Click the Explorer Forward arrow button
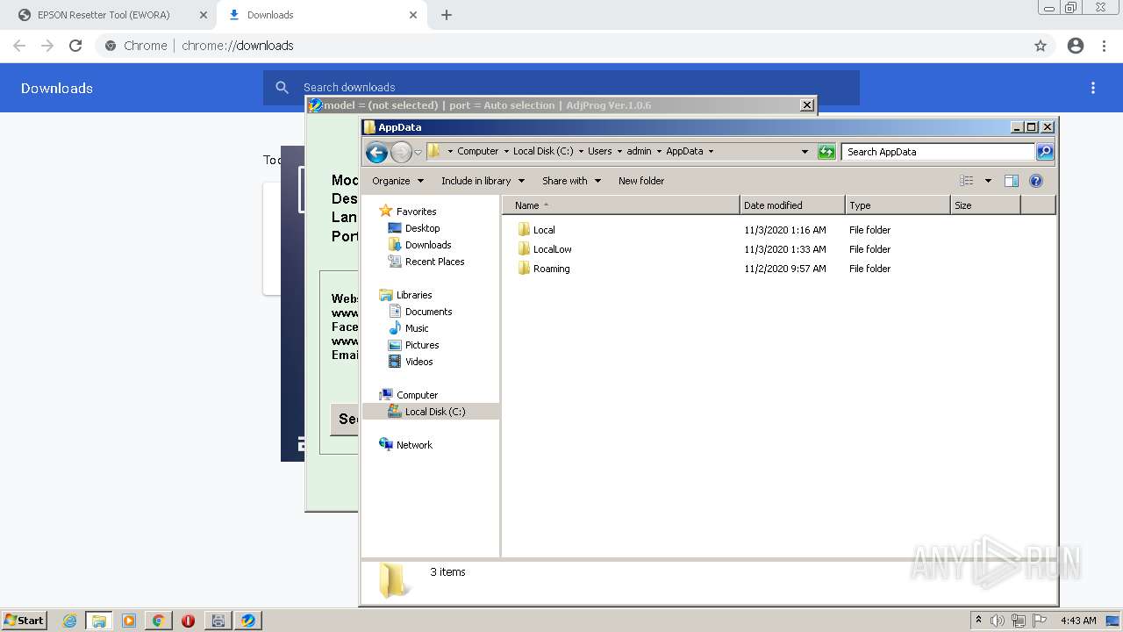This screenshot has height=632, width=1123. [x=401, y=152]
